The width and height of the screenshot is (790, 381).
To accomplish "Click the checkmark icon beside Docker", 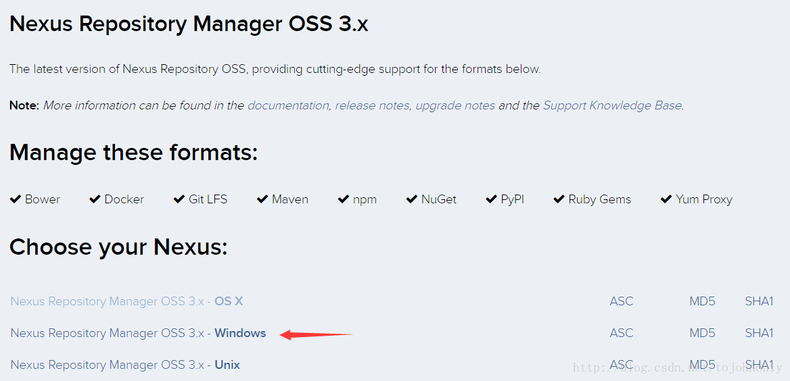I will pos(95,199).
